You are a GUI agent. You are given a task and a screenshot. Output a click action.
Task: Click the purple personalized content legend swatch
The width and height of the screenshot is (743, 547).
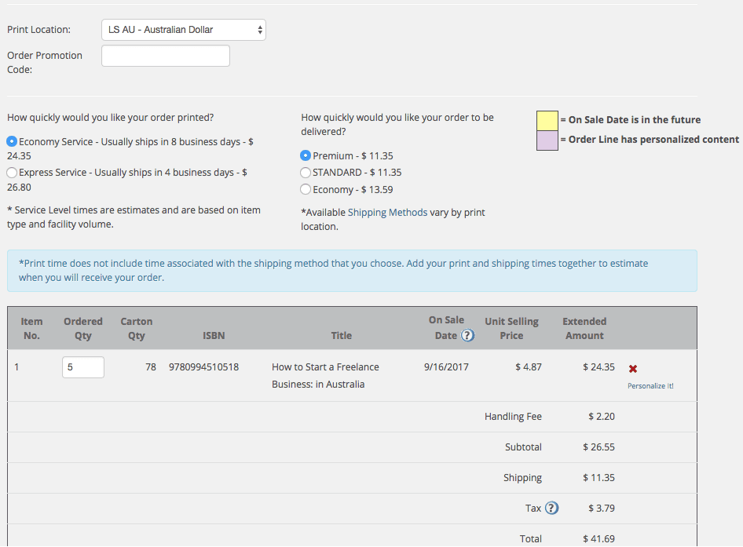coord(547,140)
